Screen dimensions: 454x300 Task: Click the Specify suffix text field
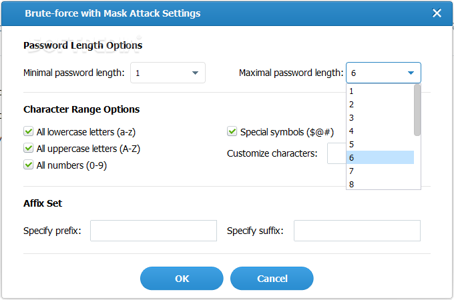point(357,231)
